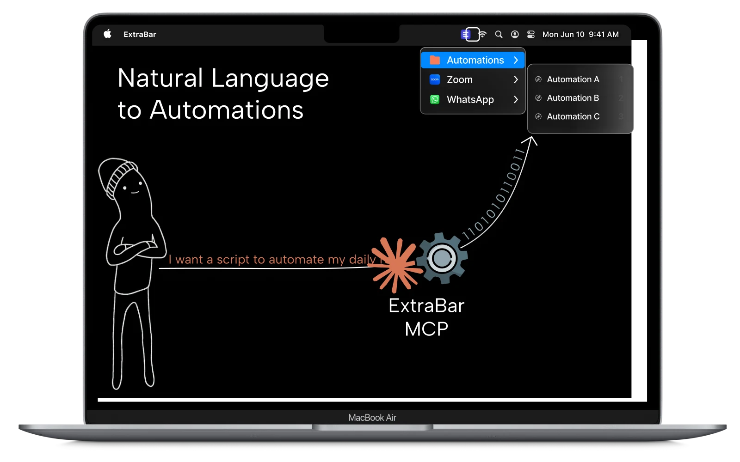Click the ExtraBar menu bar icon
740x462 pixels.
[x=465, y=34]
